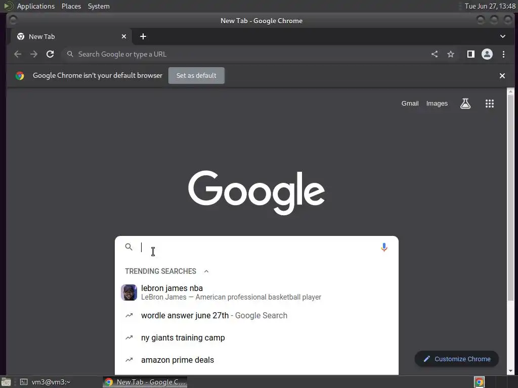Screen dimensions: 518x388
Task: Bookmark this tab with the star icon
Action: (451, 54)
